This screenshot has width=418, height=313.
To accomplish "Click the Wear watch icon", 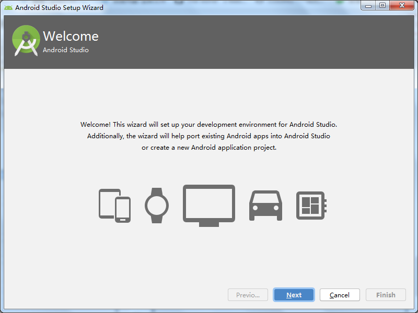I will [157, 206].
